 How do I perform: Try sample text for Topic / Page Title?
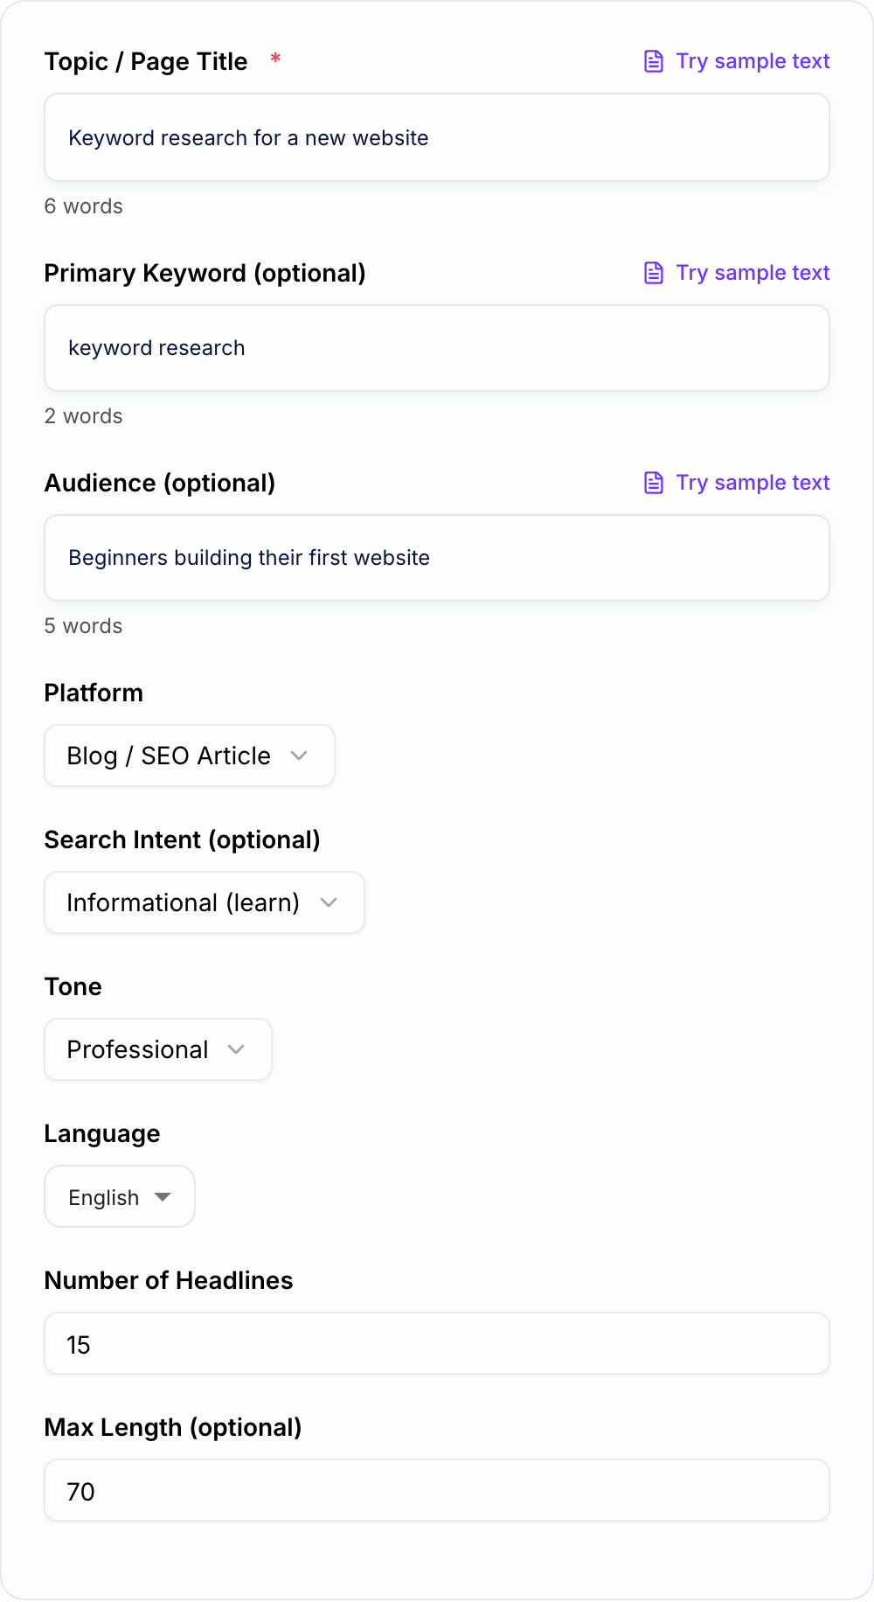click(x=737, y=61)
